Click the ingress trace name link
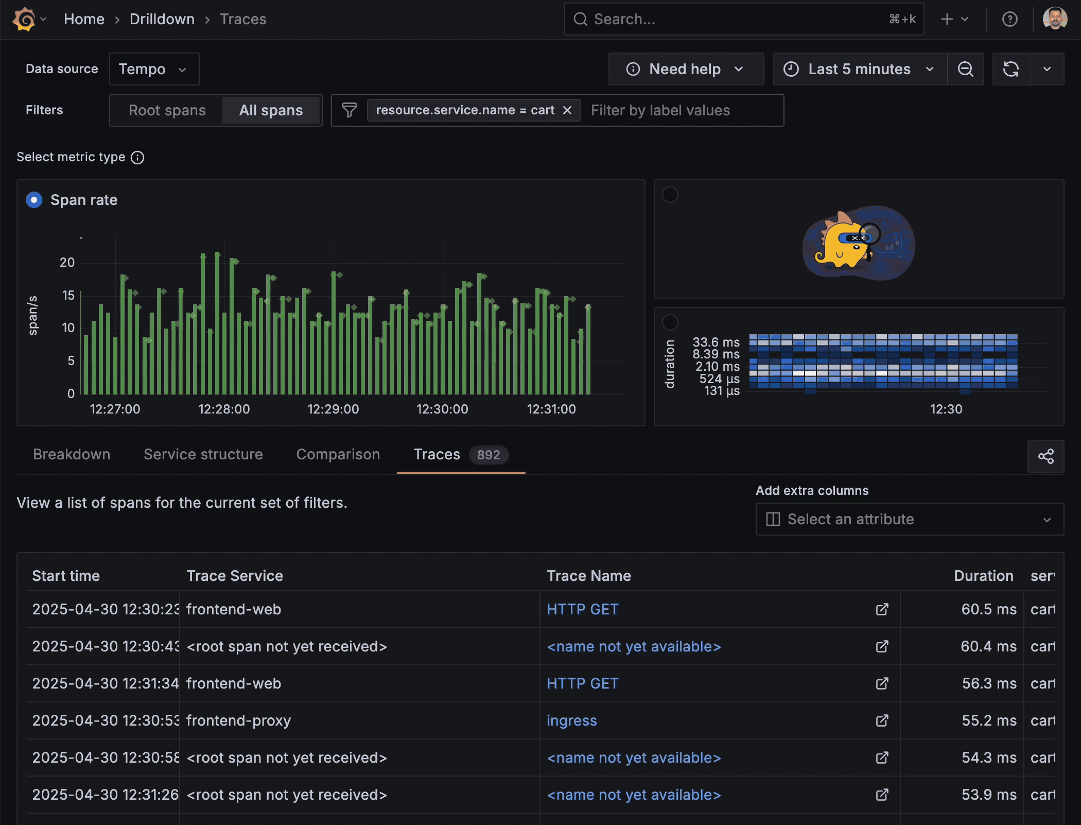The image size is (1081, 825). 571,720
